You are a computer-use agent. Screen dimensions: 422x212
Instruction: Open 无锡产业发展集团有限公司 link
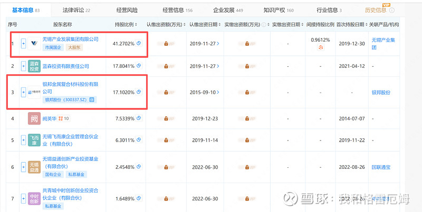71,39
